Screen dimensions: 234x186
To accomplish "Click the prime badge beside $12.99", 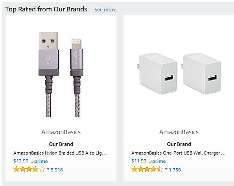I will (39, 161).
